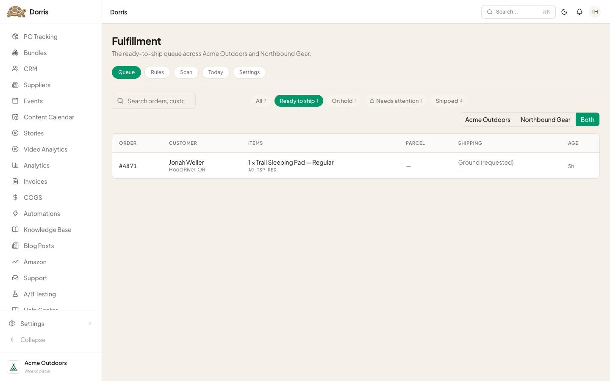Click the Knowledge Base book icon
Image resolution: width=610 pixels, height=381 pixels.
point(15,230)
